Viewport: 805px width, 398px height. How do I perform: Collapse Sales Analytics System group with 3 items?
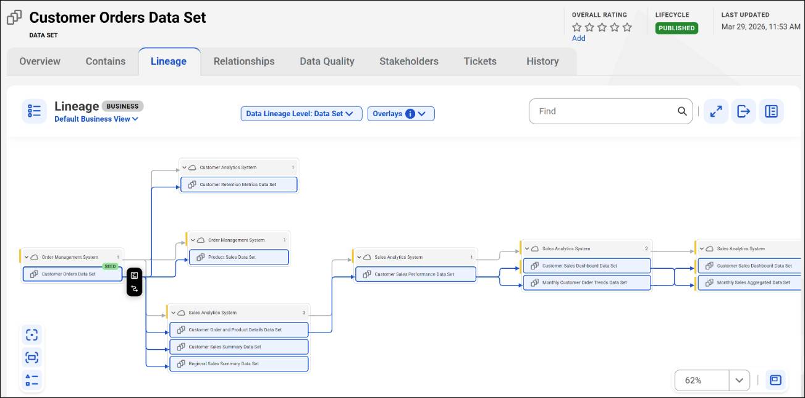point(173,313)
